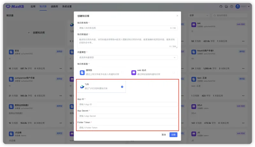Expand the user account menu caret
The width and height of the screenshot is (255, 147).
[249, 6]
